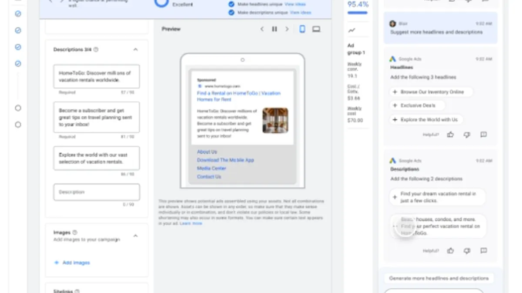Click the 19.1 weekly conversions value
522x293 pixels.
pyautogui.click(x=352, y=76)
